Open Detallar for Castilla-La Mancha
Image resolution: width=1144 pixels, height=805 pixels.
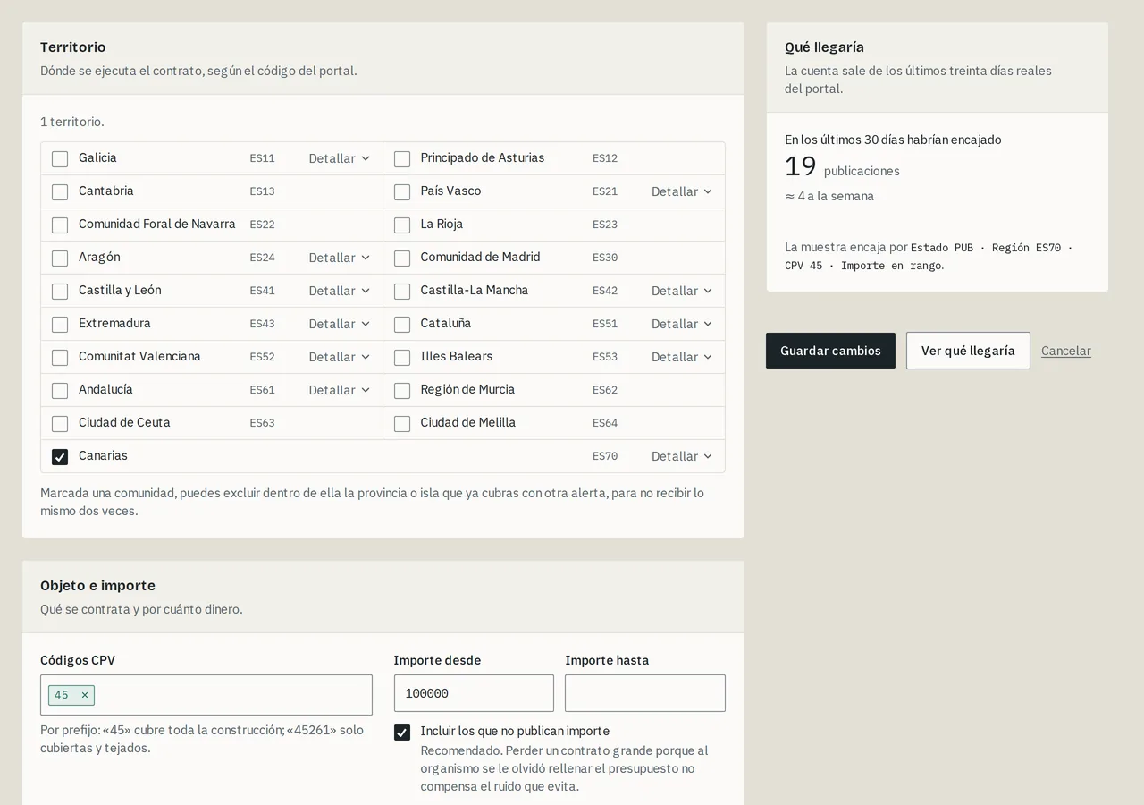(x=682, y=291)
